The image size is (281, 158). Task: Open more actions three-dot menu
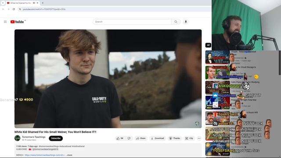(199, 138)
